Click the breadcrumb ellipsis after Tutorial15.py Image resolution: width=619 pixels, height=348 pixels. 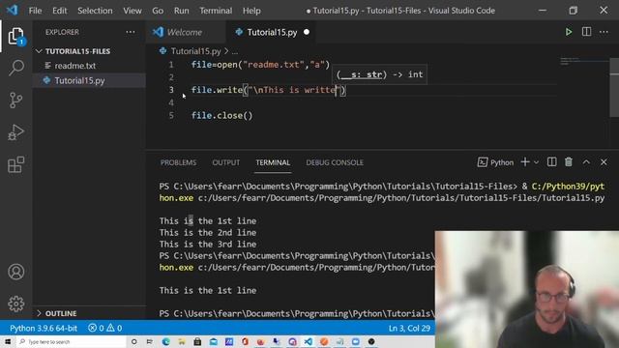235,51
